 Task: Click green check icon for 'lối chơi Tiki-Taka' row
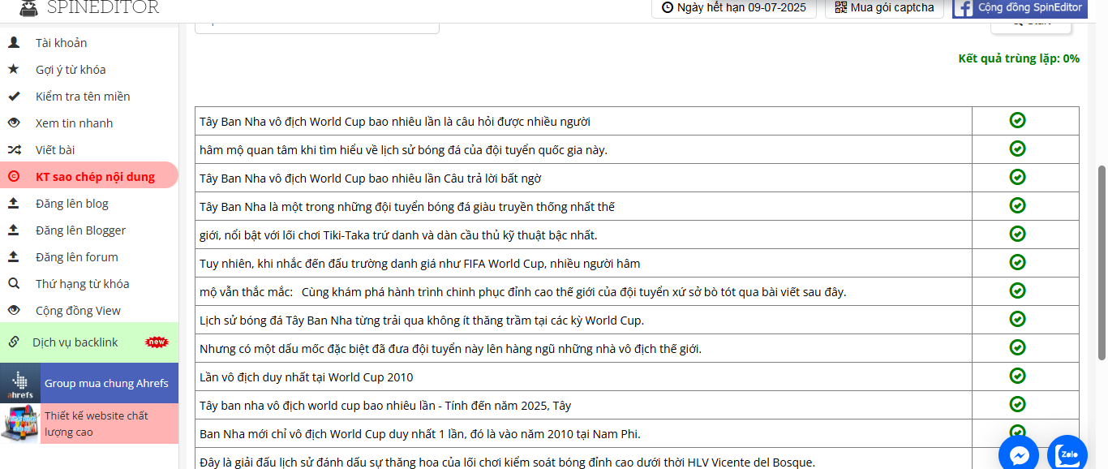[x=1017, y=234]
